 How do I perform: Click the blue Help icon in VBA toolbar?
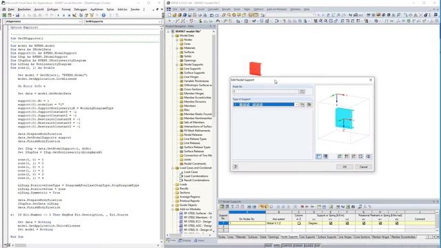coord(103,15)
